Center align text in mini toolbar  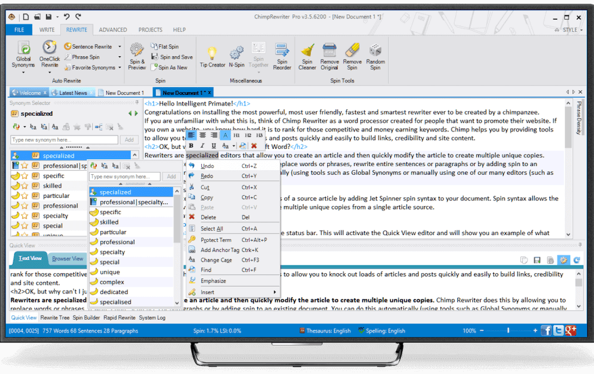(x=203, y=135)
